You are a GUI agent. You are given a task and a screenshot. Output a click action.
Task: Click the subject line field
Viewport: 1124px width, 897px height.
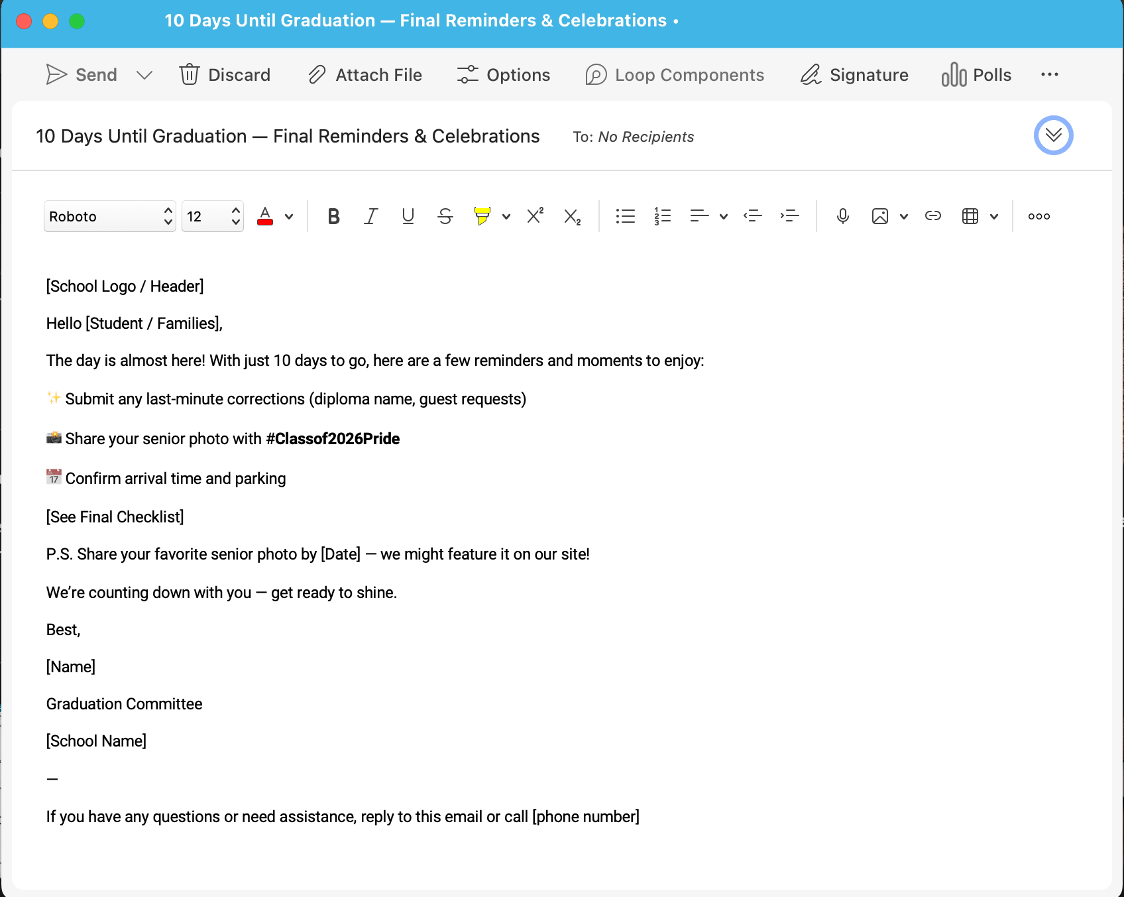tap(288, 136)
